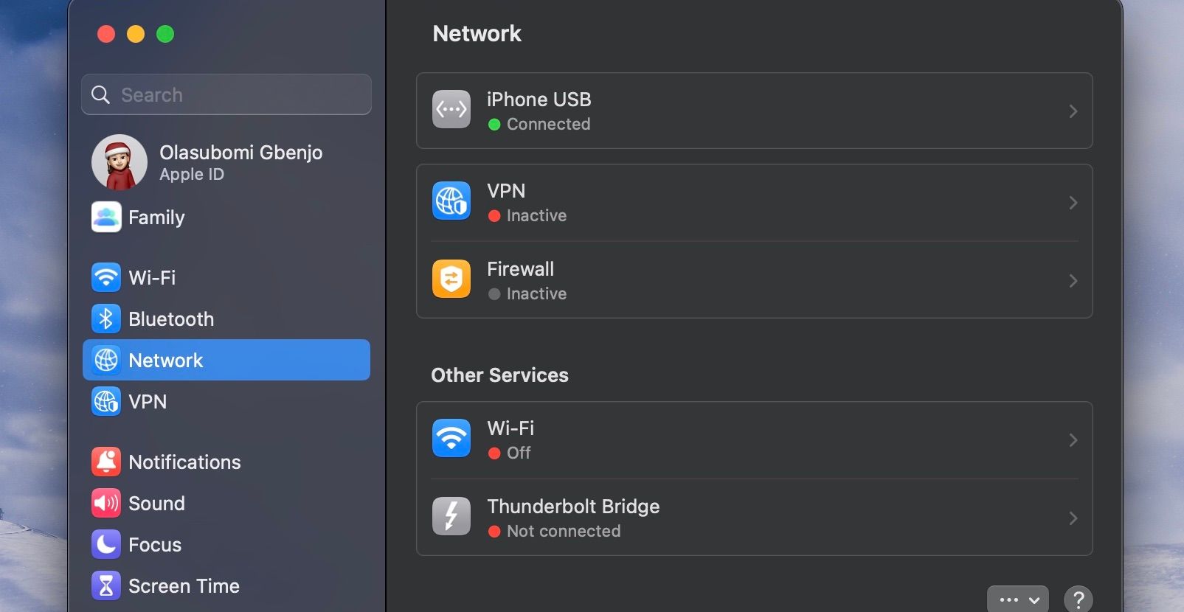Click the Wi-Fi icon under Other Services
The height and width of the screenshot is (612, 1184).
[451, 439]
